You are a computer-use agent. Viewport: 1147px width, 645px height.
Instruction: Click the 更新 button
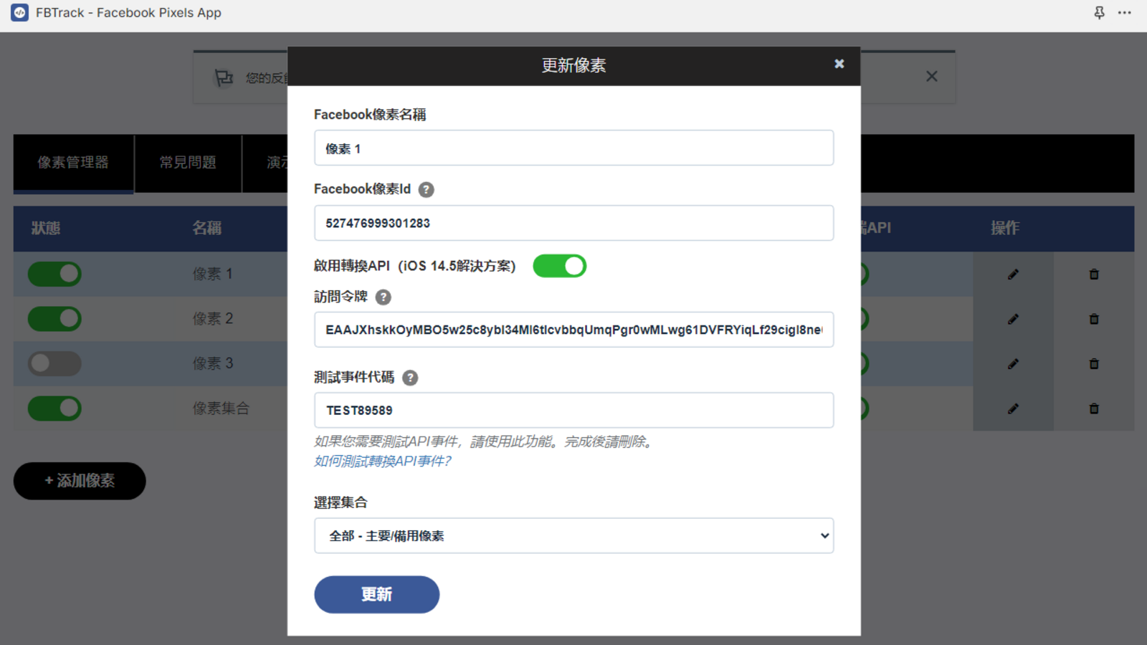[376, 595]
